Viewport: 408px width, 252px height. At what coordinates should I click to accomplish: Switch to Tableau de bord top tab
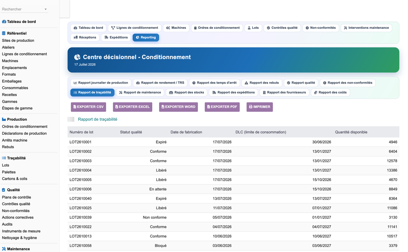pyautogui.click(x=88, y=28)
